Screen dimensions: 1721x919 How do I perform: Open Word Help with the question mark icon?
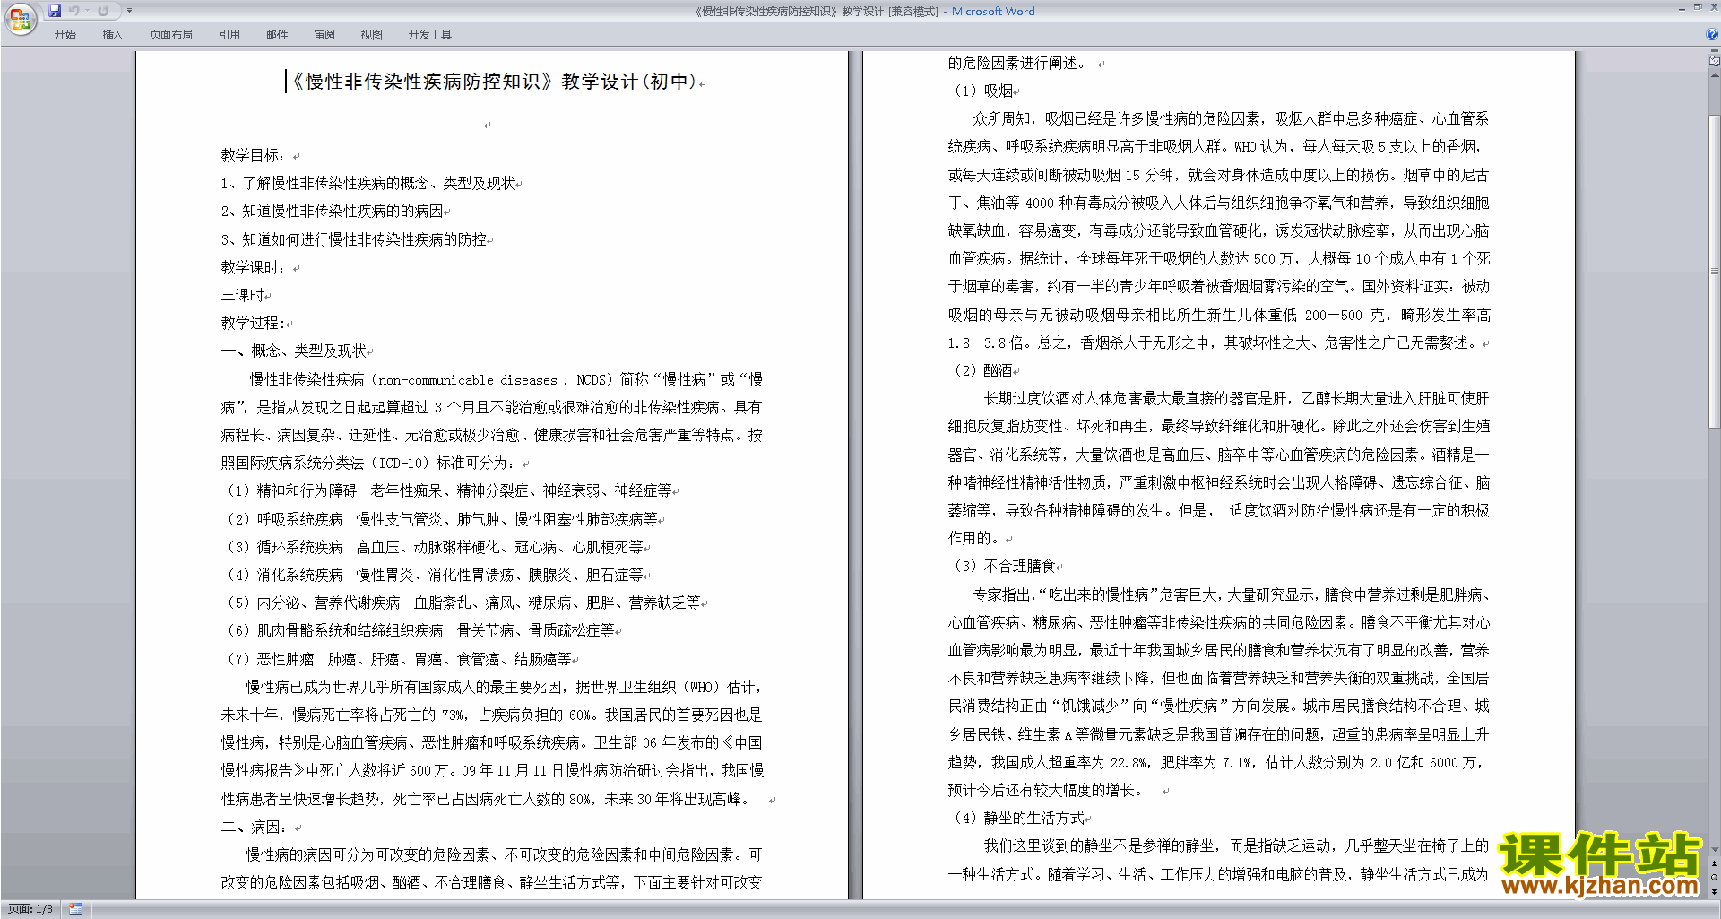click(1712, 35)
